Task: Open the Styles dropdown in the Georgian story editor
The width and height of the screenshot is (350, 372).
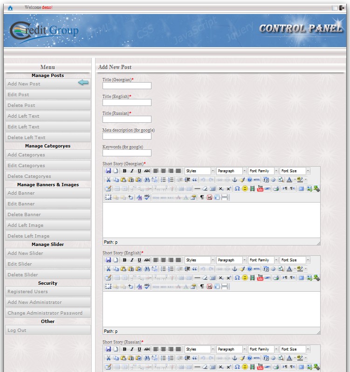Action: point(200,171)
